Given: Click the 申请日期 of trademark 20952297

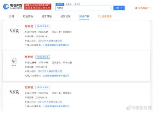Looking at the screenshot, I should pos(41,98).
